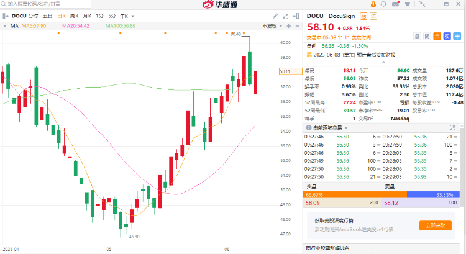Image resolution: width=466 pixels, height=254 pixels.
Task: Select the 日K daily candlestick tab
Action: 62,16
